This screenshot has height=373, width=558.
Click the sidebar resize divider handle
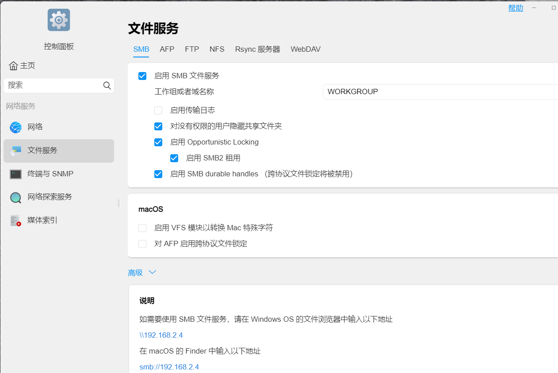[118, 203]
